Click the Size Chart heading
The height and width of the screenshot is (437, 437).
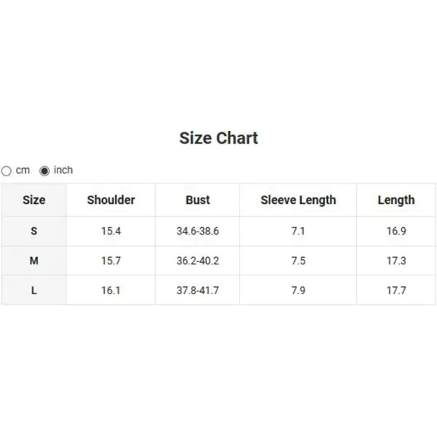[x=219, y=138]
